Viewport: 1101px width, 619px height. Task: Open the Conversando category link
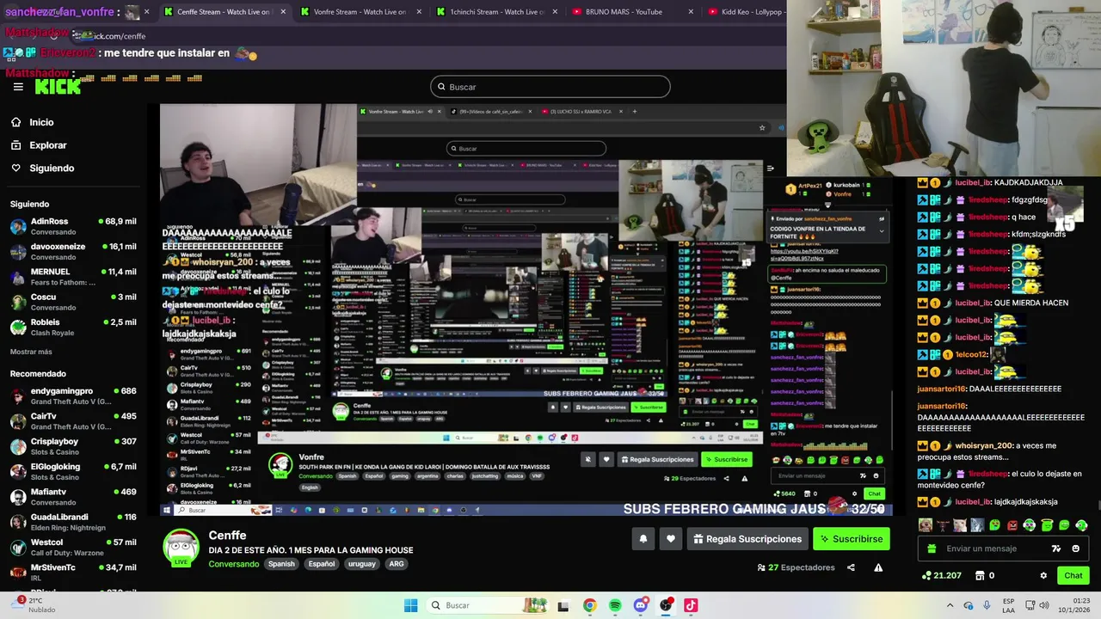234,564
